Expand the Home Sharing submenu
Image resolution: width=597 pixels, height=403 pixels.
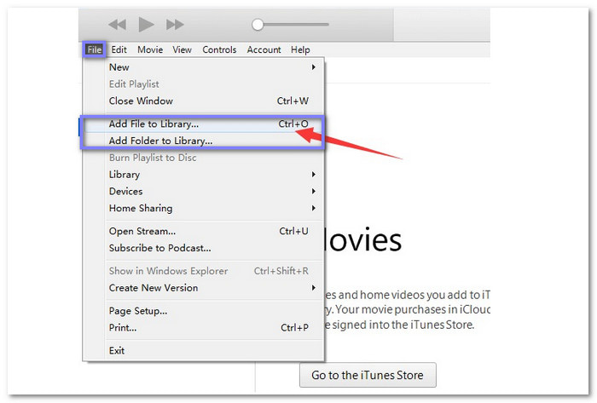203,209
